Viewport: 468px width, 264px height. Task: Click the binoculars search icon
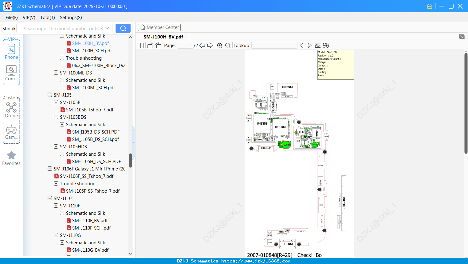pos(326,46)
